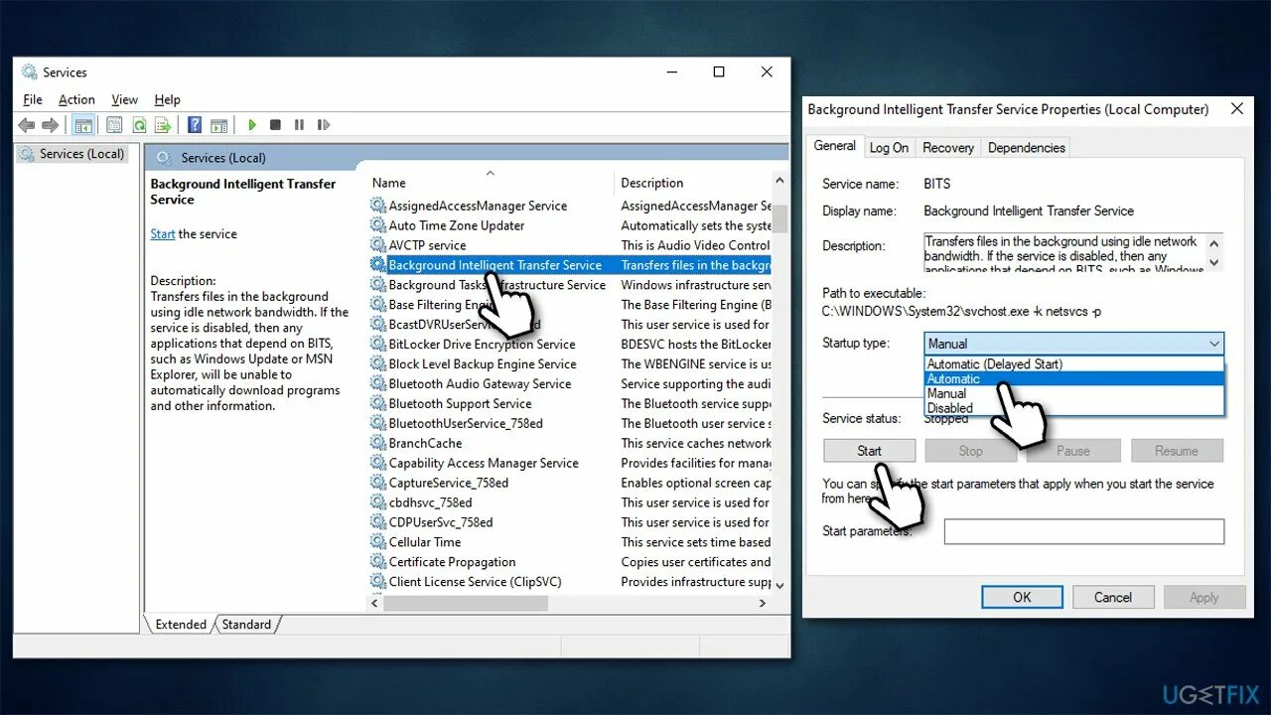This screenshot has width=1271, height=715.
Task: Select the Capability Access Manager Service row
Action: (570, 464)
